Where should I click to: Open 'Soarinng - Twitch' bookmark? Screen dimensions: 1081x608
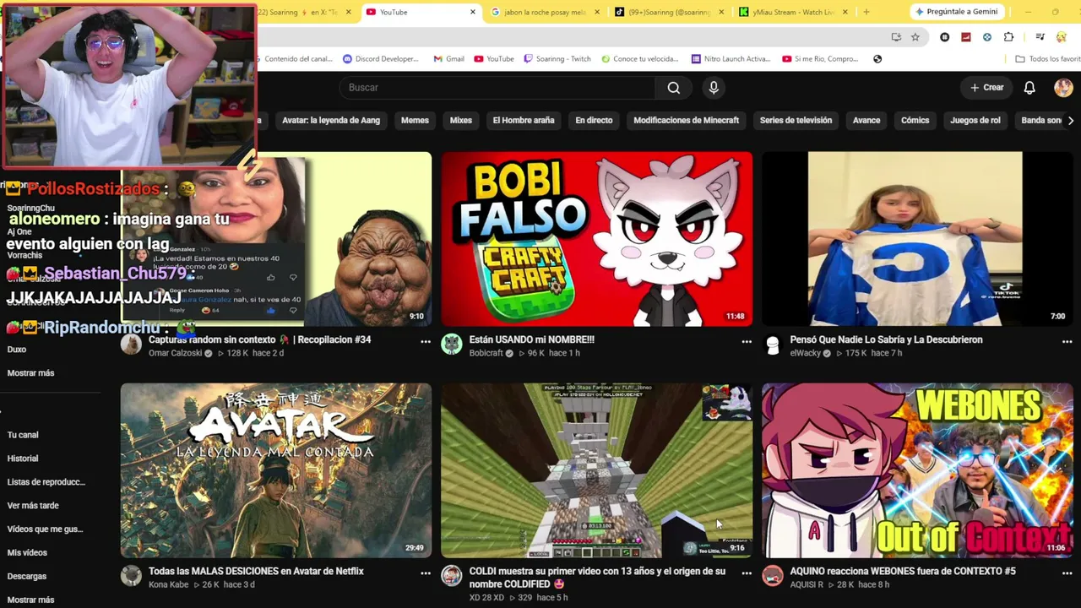557,59
